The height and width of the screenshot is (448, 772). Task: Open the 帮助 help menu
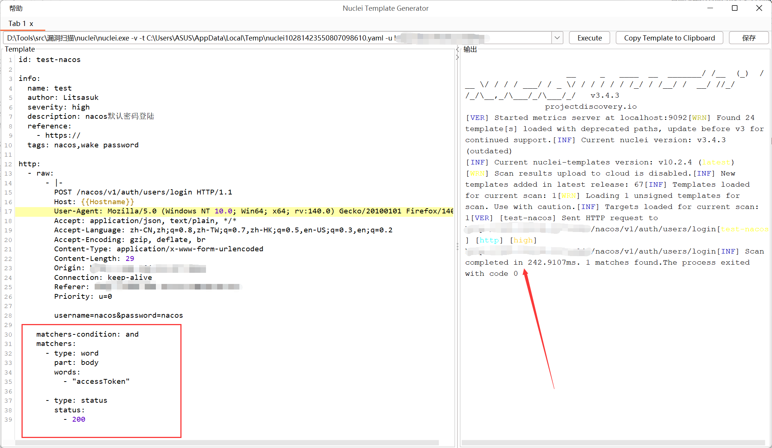(x=16, y=8)
